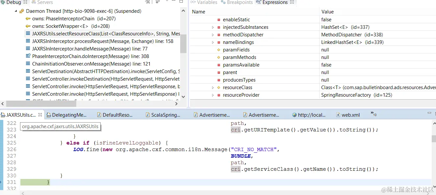Screen dimensions: 436x195
Task: Click the LinkedHashSet<E> (id=339) value cell
Action: pyautogui.click(x=353, y=42)
